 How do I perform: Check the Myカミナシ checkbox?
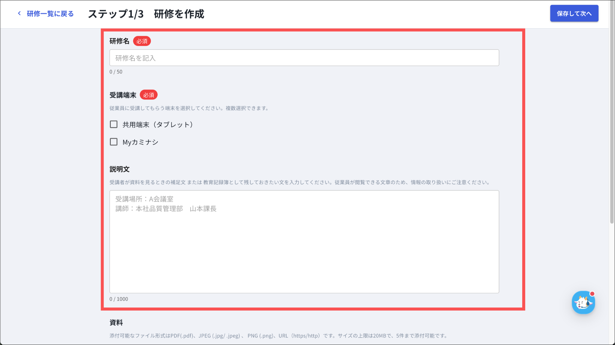point(114,142)
